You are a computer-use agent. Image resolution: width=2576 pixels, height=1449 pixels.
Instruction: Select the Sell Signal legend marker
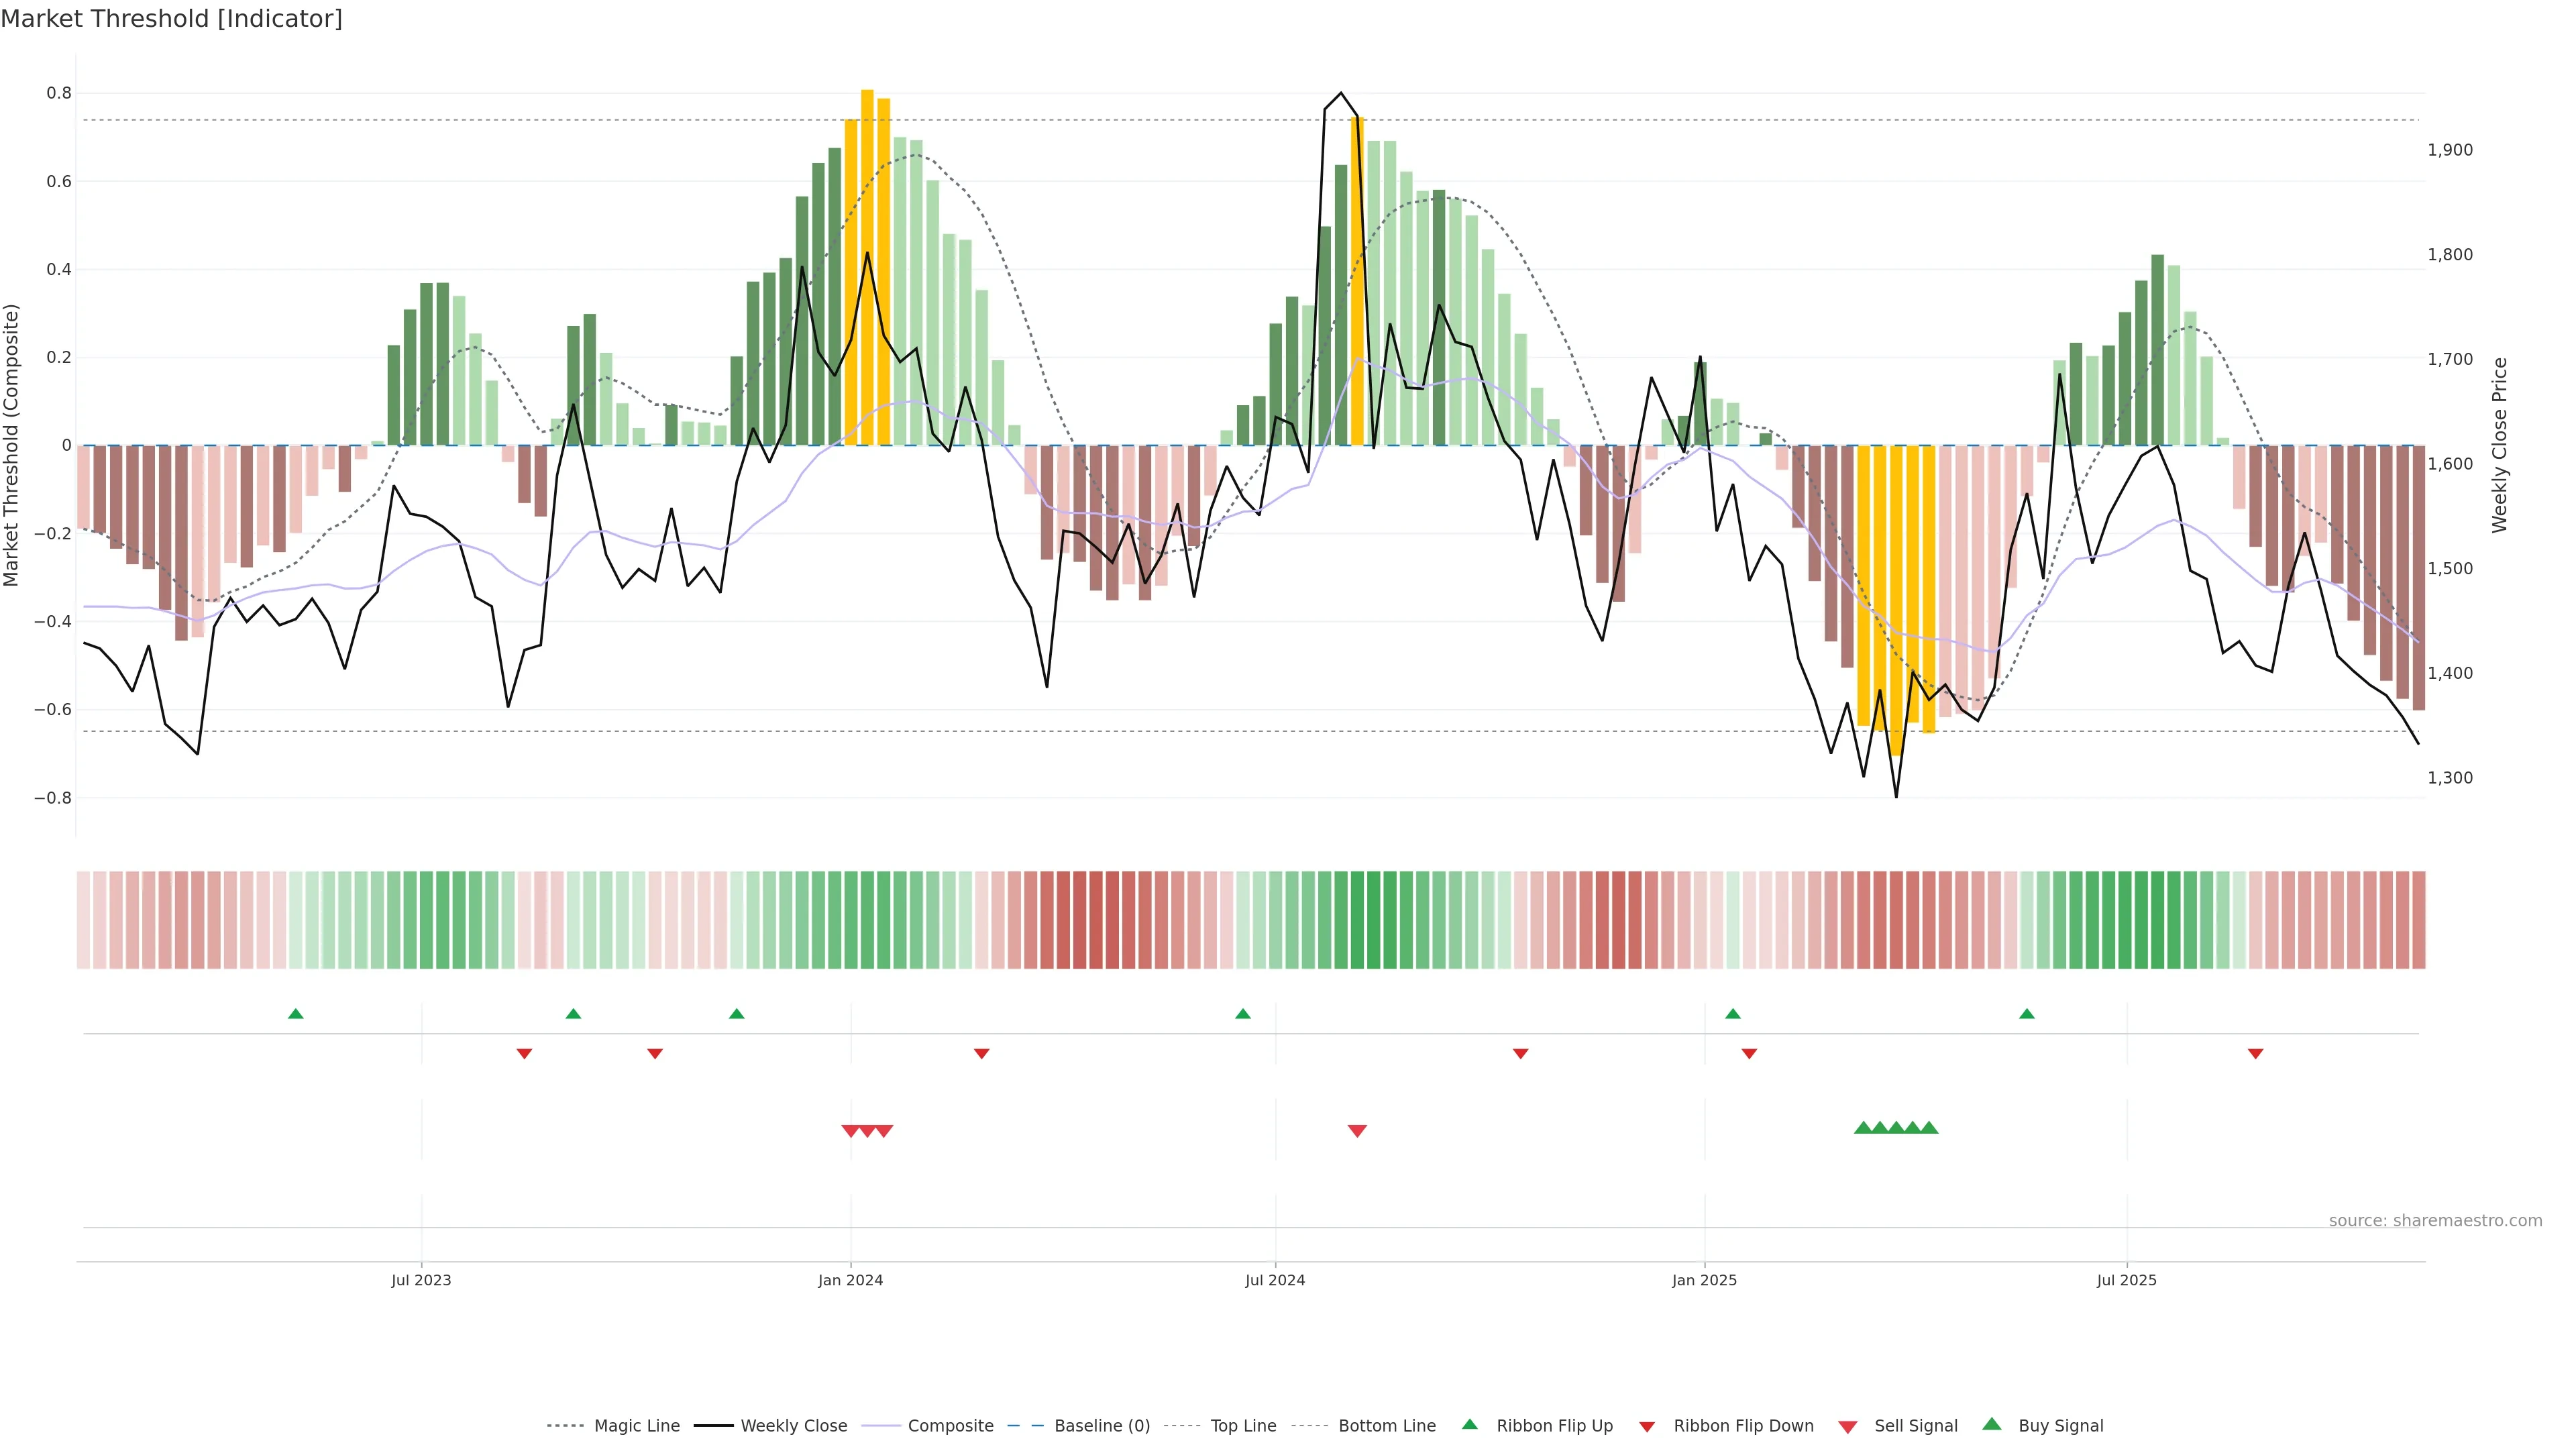click(x=1848, y=1426)
